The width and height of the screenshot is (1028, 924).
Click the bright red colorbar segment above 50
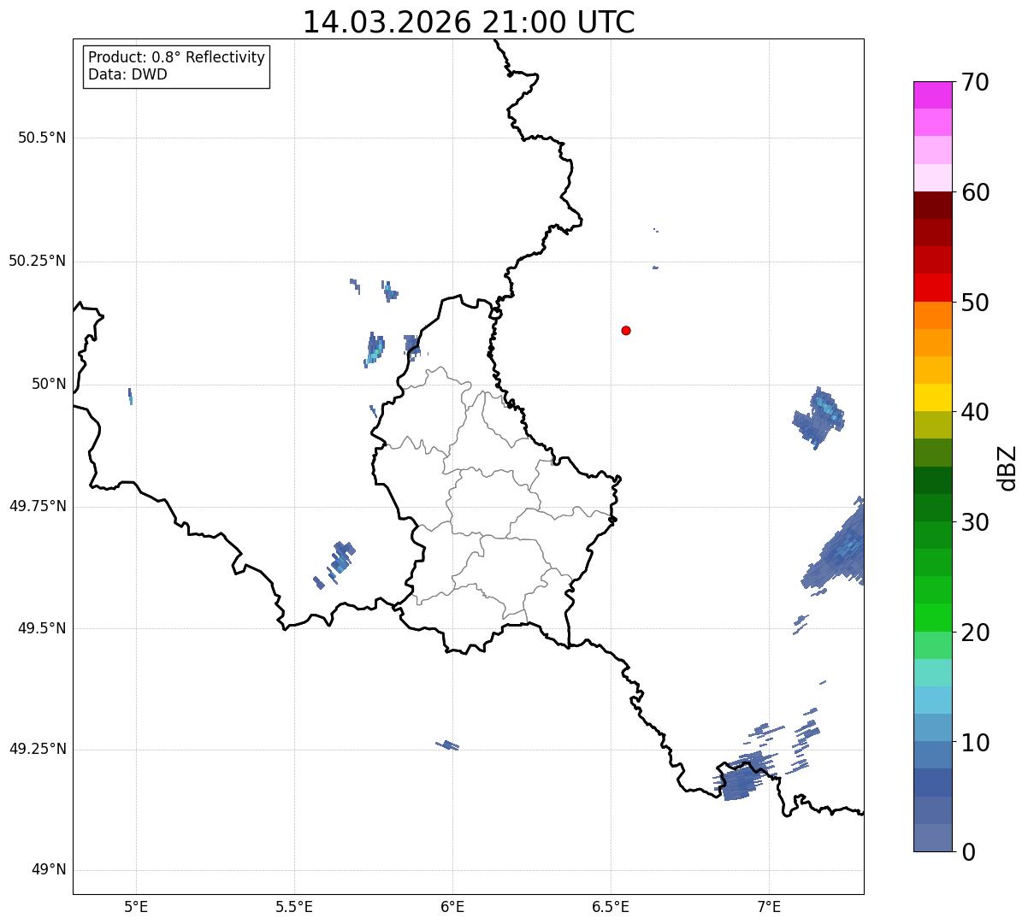(x=932, y=287)
